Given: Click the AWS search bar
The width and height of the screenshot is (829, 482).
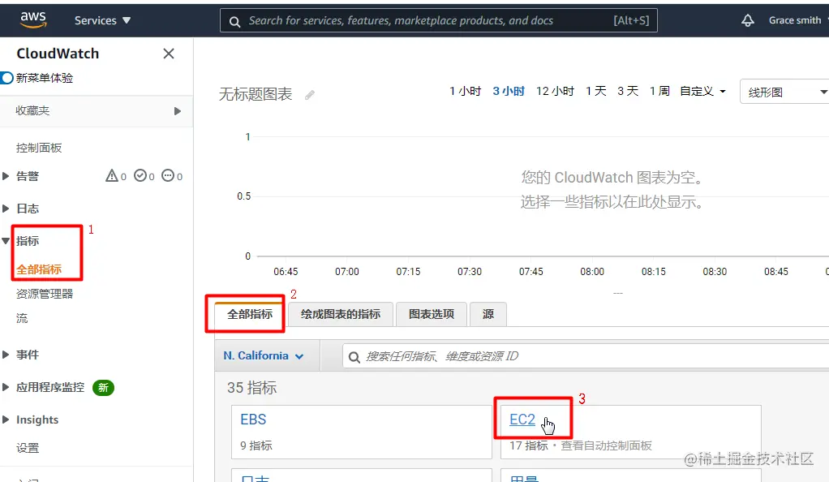Looking at the screenshot, I should pyautogui.click(x=438, y=20).
